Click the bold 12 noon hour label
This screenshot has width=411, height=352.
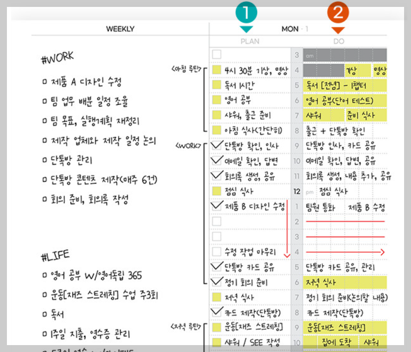pyautogui.click(x=297, y=191)
